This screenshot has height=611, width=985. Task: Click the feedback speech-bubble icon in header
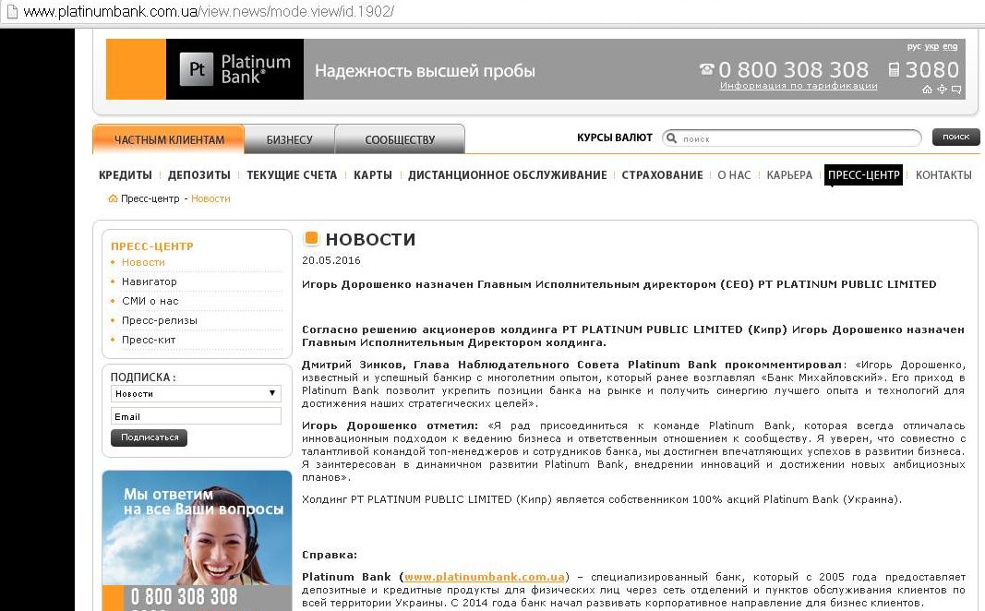coord(955,90)
